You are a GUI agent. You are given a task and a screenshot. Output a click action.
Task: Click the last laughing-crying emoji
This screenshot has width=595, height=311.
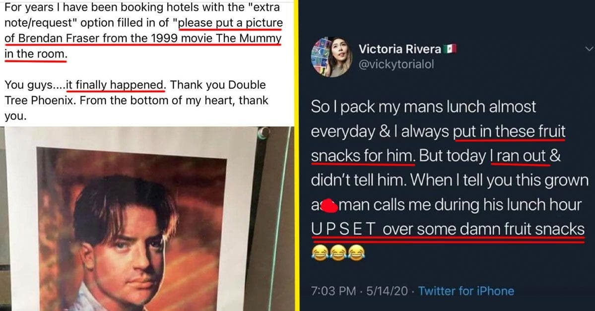tap(356, 253)
